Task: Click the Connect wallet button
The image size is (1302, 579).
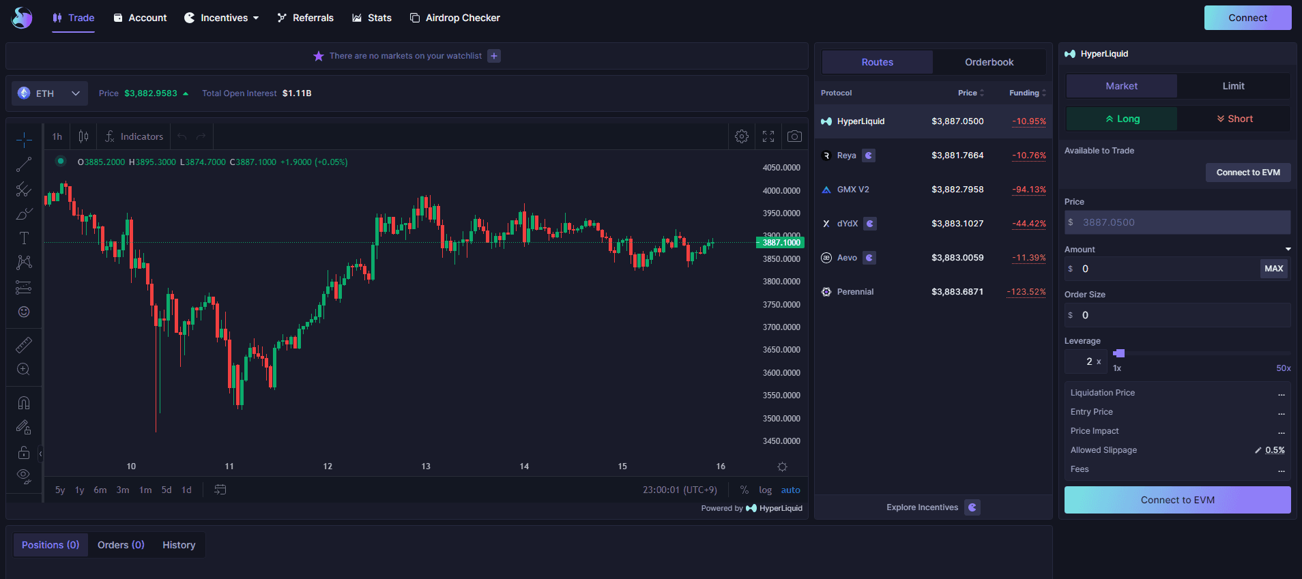Action: tap(1247, 18)
